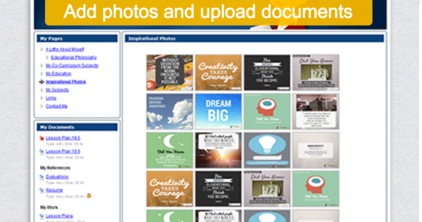Open the A Little About Myself page

click(x=65, y=49)
